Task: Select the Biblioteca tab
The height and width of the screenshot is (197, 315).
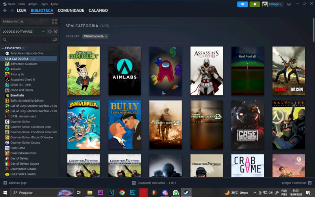Action: coord(42,10)
